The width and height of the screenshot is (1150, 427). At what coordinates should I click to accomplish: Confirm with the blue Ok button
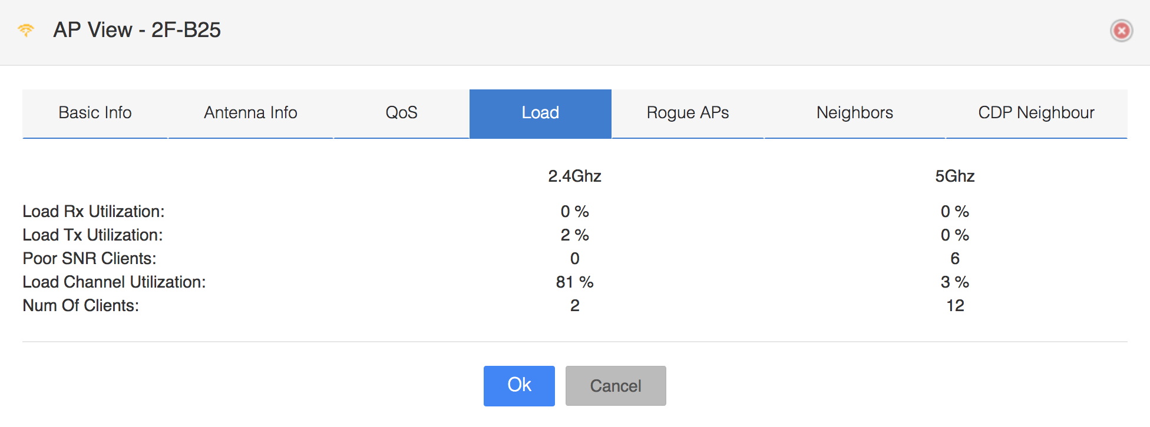coord(519,386)
